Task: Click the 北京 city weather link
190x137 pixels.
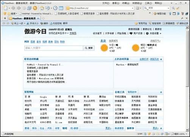Action: click(103, 41)
